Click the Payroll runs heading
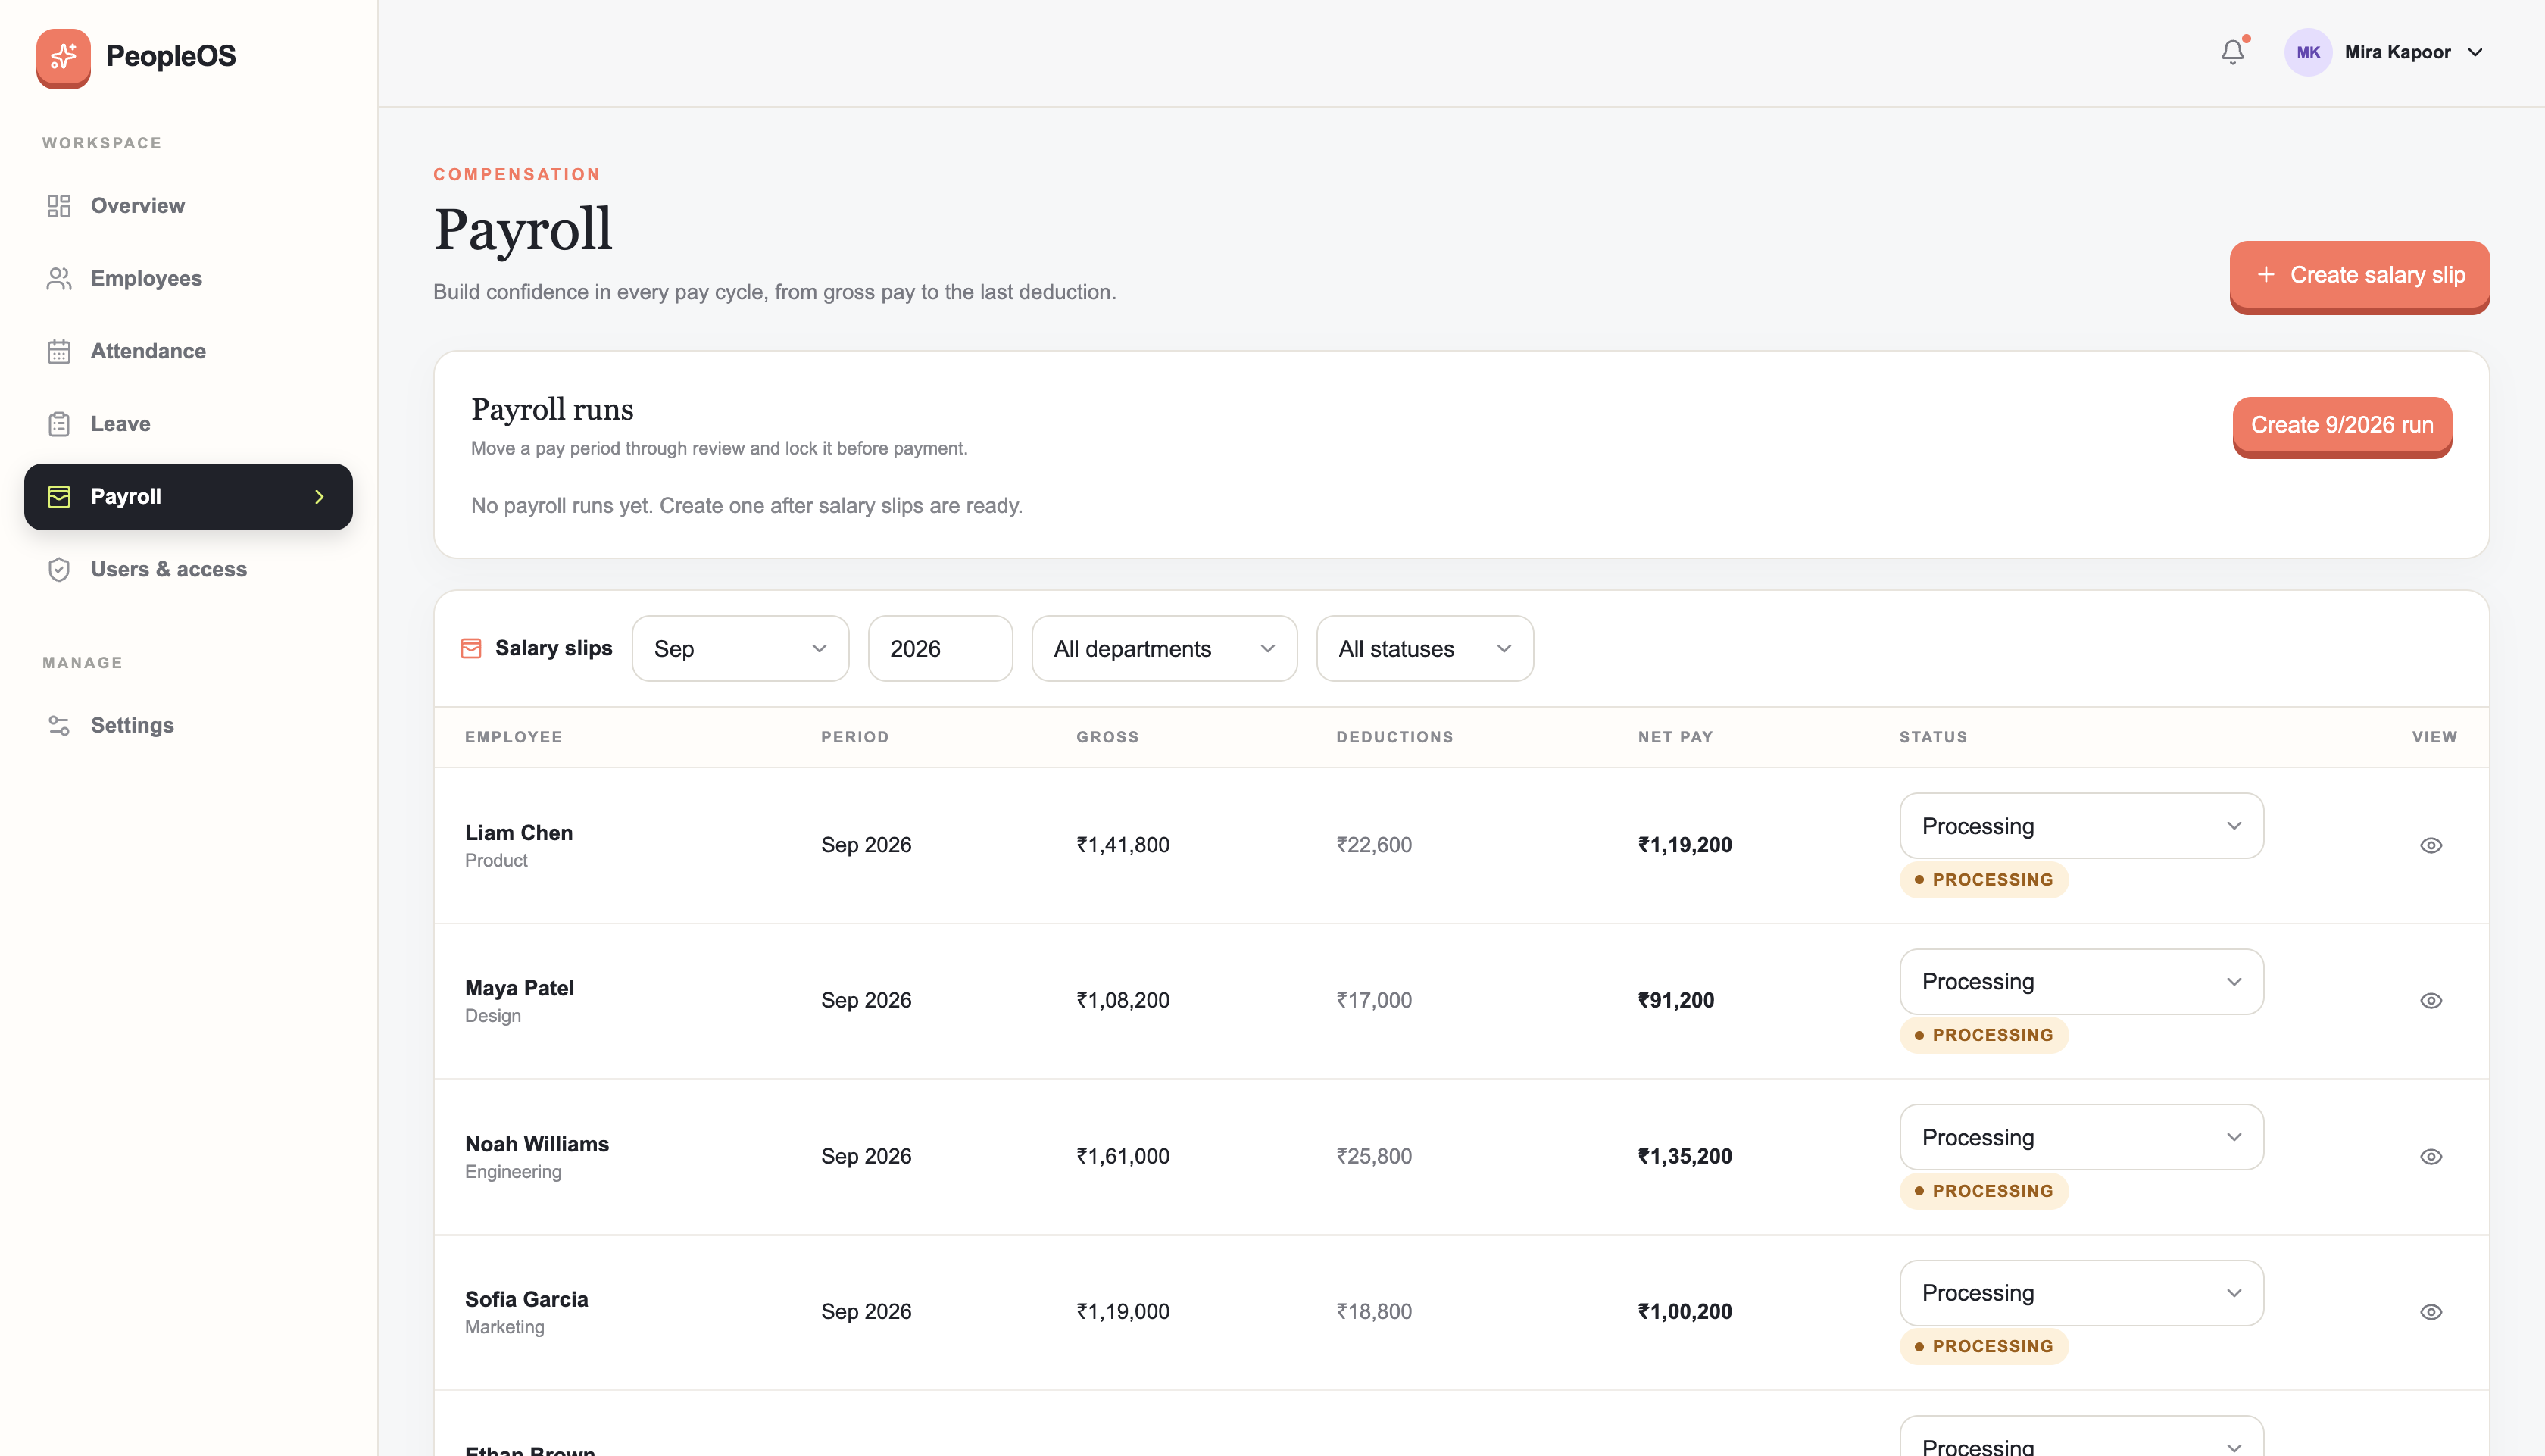Screen dimensions: 2545x1456 (x=551, y=409)
